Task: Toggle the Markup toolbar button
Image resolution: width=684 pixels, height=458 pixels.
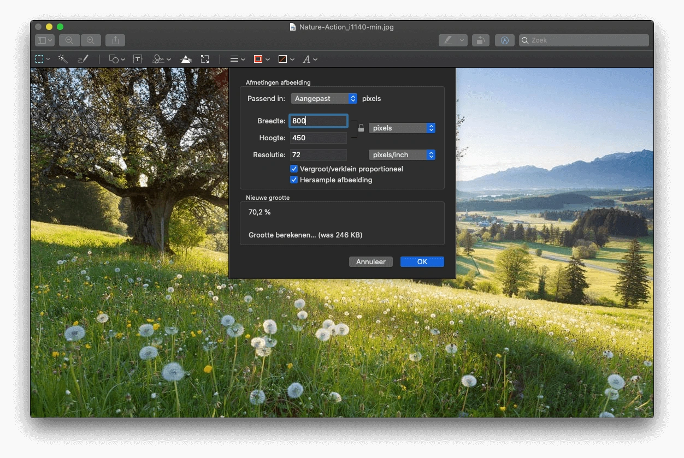Action: pos(505,40)
